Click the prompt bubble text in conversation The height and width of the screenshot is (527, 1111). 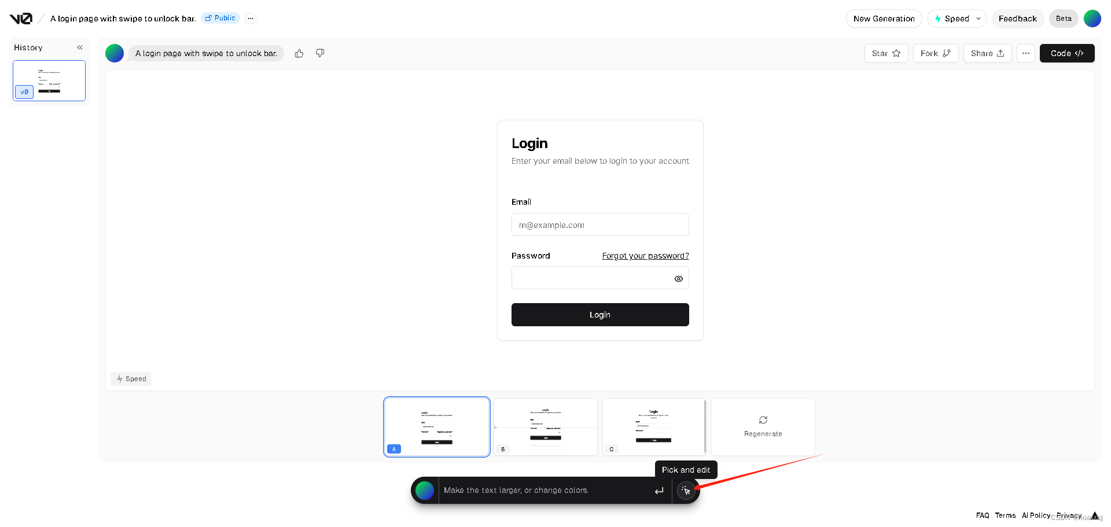pyautogui.click(x=206, y=53)
